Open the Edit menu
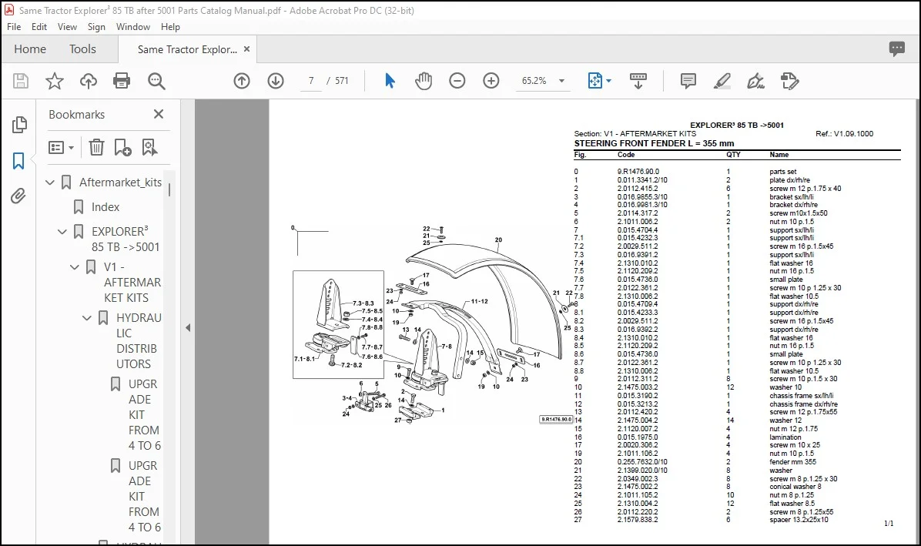 [39, 27]
